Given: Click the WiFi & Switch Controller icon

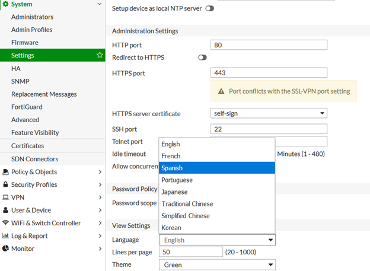Looking at the screenshot, I should (x=5, y=224).
